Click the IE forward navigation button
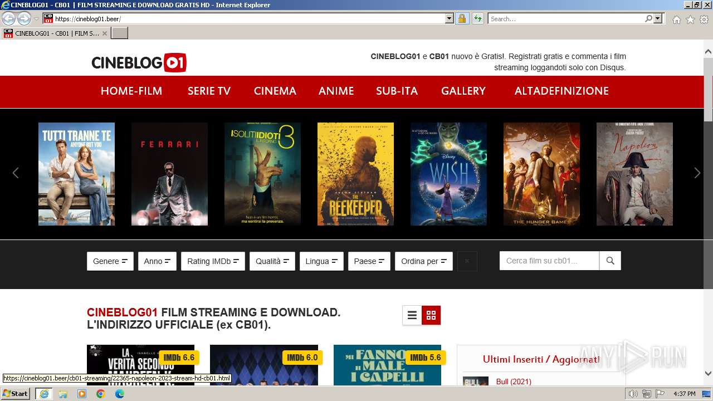This screenshot has width=713, height=401. 24,18
